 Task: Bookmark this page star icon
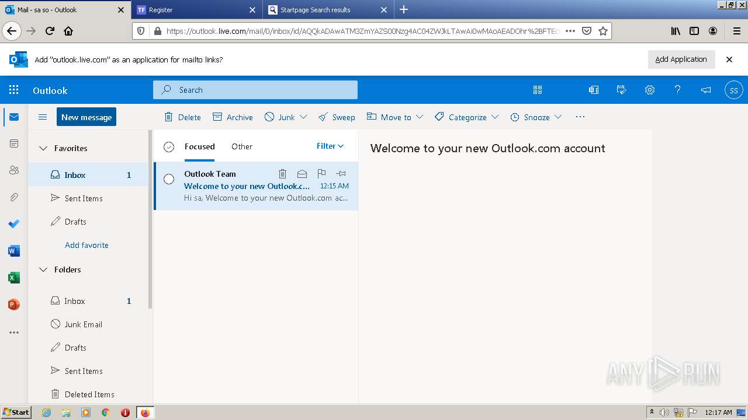click(603, 31)
